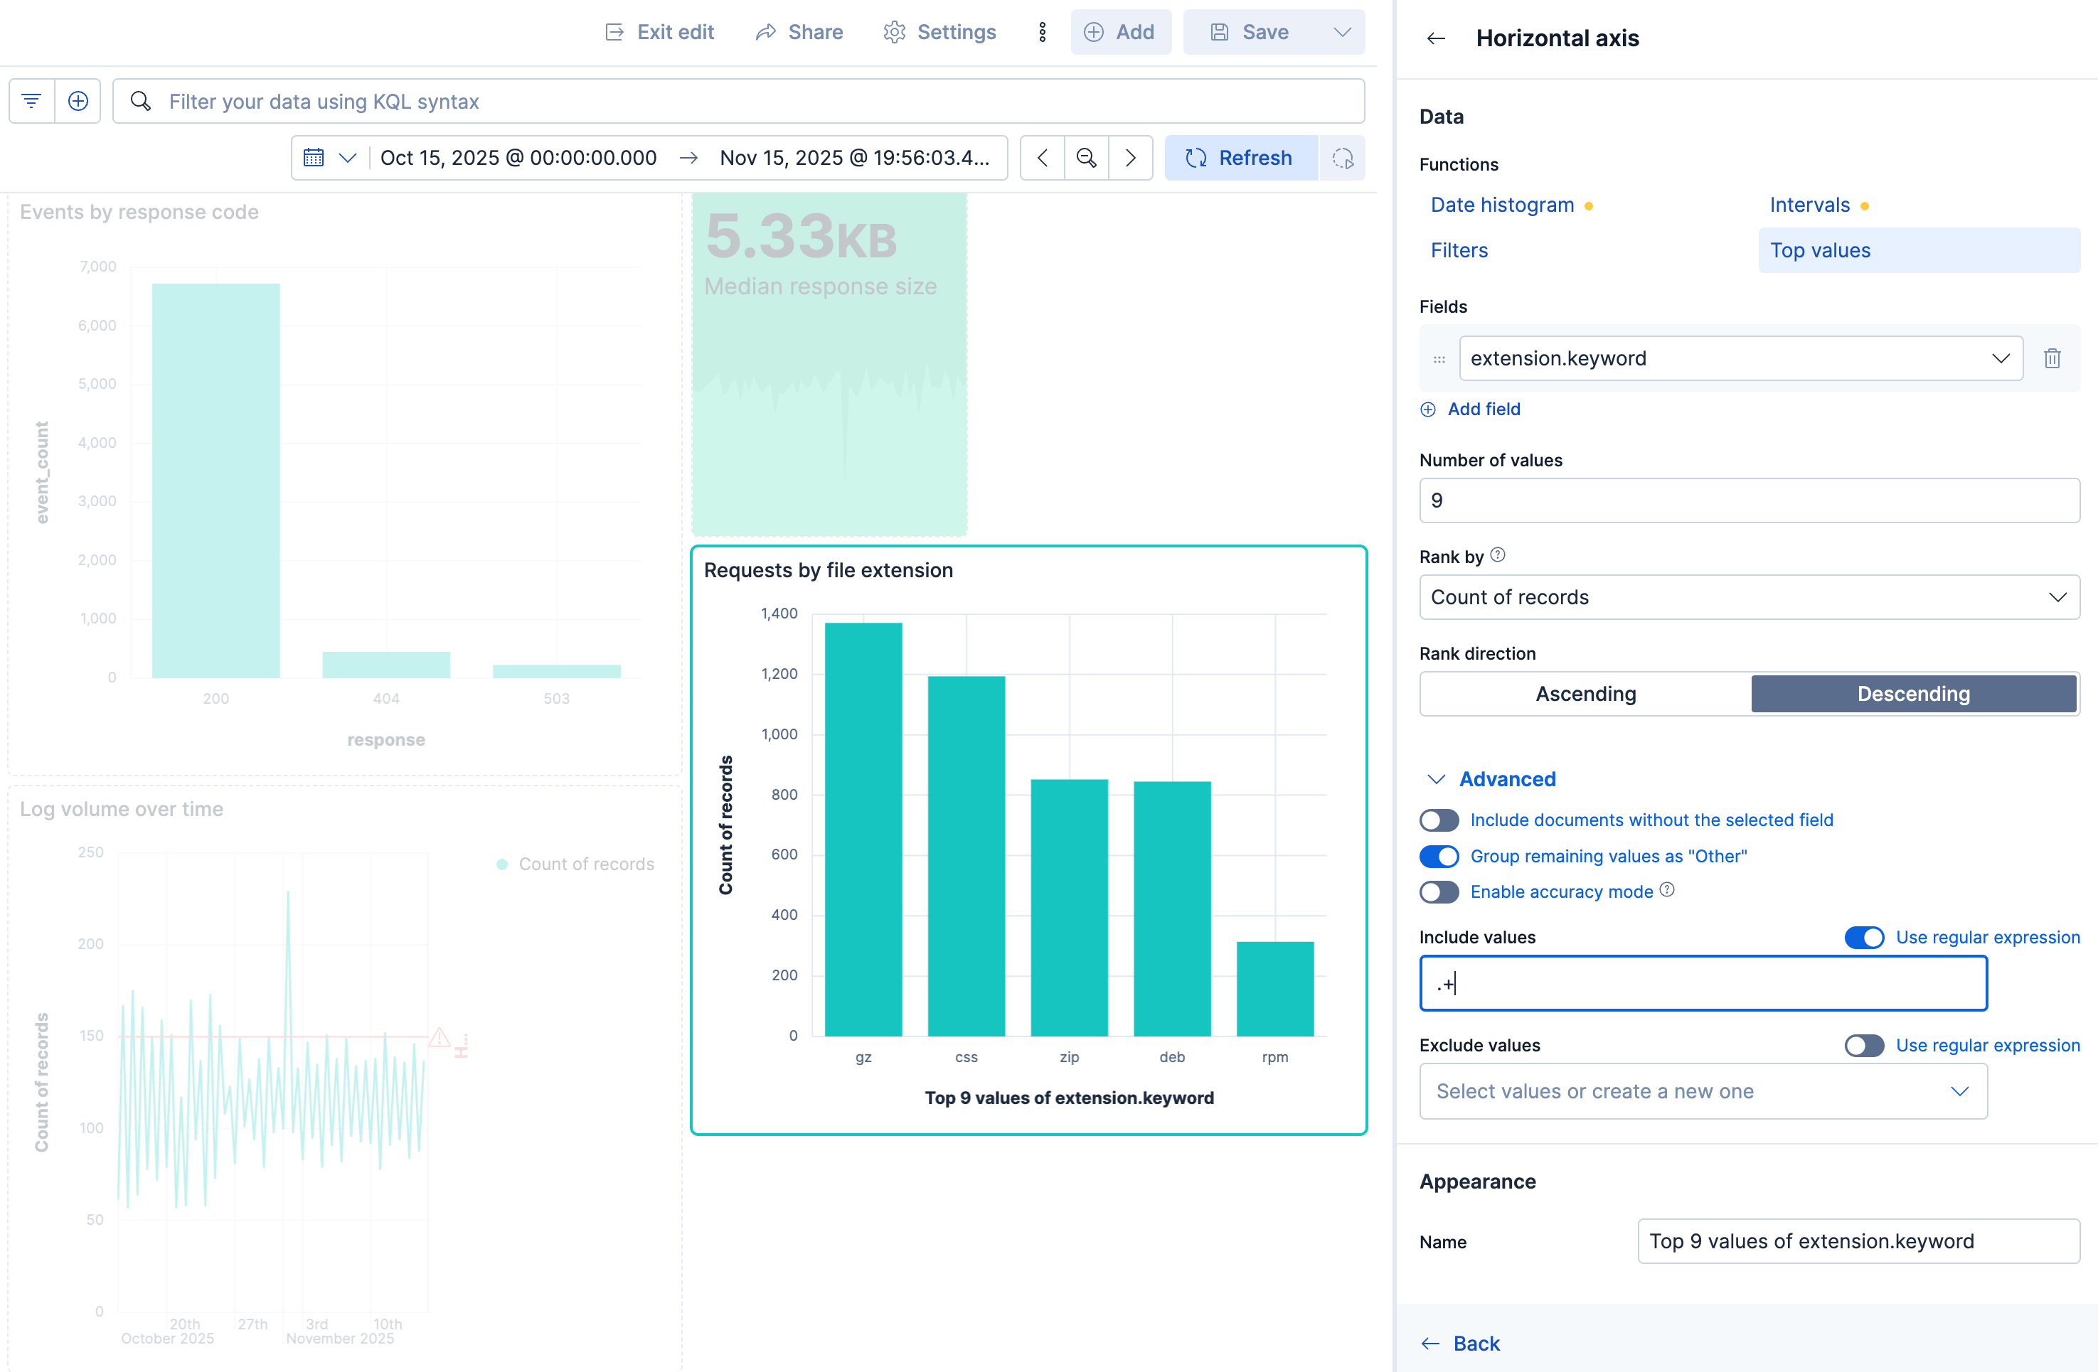The image size is (2098, 1372).
Task: Open the calendar quick date menu
Action: coord(329,158)
